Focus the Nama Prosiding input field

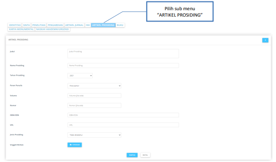tap(123, 65)
